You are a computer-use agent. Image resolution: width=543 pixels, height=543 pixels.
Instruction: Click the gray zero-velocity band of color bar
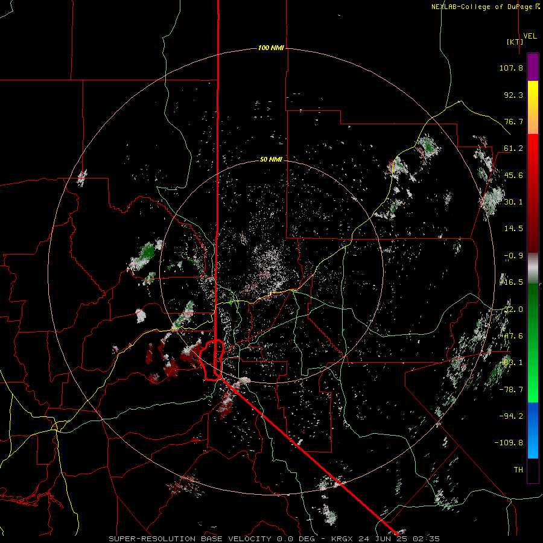pos(533,268)
